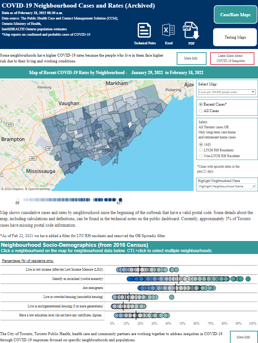Image resolution: width=258 pixels, height=343 pixels.
Task: Click the 'Percentage (%) of residents who:' heading
Action: click(28, 261)
